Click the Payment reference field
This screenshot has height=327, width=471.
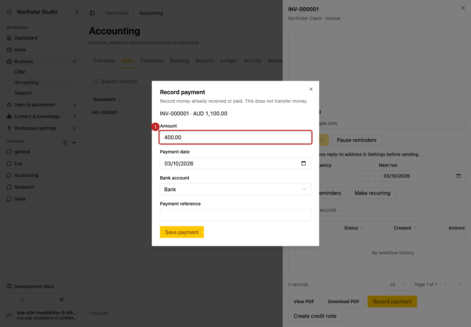pyautogui.click(x=235, y=215)
